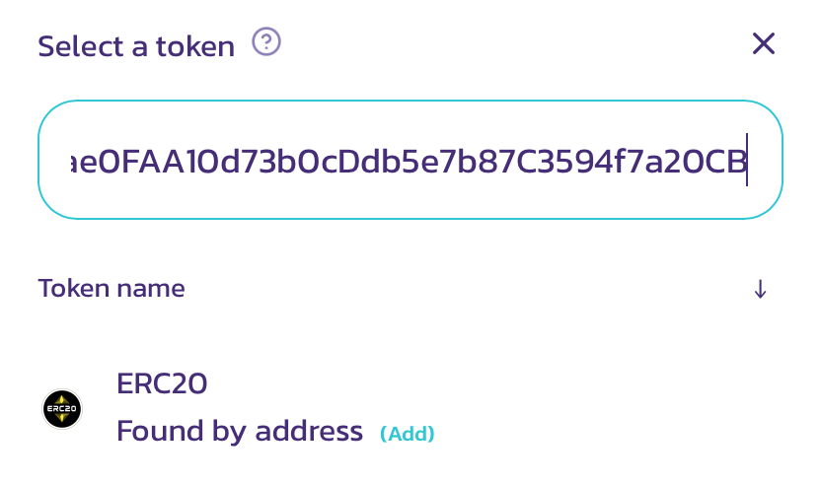Choose the ERC20 search result row
The height and width of the screenshot is (485, 821).
[x=410, y=409]
